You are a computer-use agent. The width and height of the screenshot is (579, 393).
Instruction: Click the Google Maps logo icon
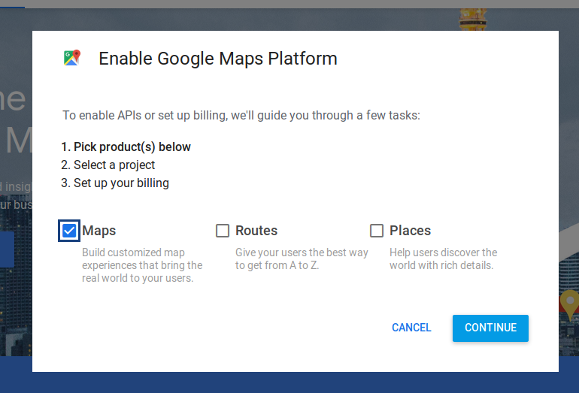click(x=72, y=58)
